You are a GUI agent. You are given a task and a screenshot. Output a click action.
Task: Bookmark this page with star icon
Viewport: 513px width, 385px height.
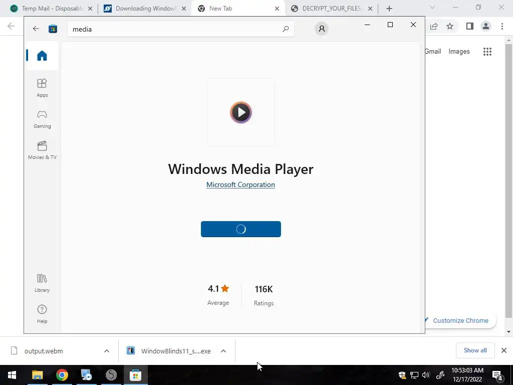coord(450,26)
